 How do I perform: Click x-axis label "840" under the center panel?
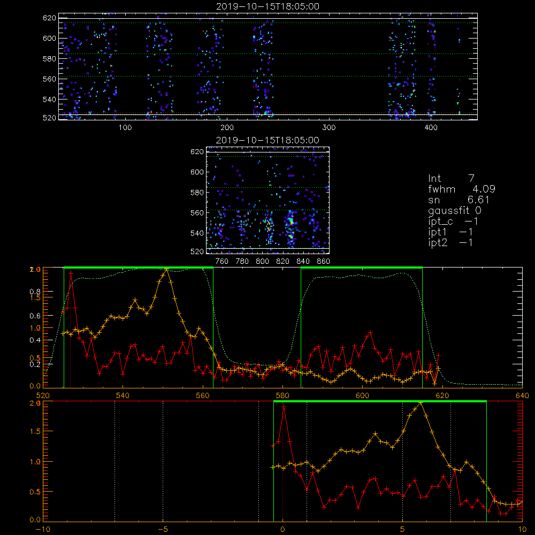303,262
